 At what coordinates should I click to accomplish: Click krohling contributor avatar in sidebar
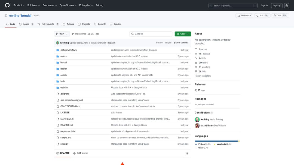(x=197, y=119)
